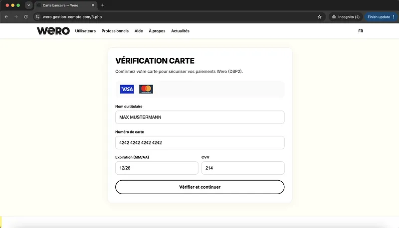The height and width of the screenshot is (228, 399).
Task: Expand the tab search chevron
Action: (29, 5)
